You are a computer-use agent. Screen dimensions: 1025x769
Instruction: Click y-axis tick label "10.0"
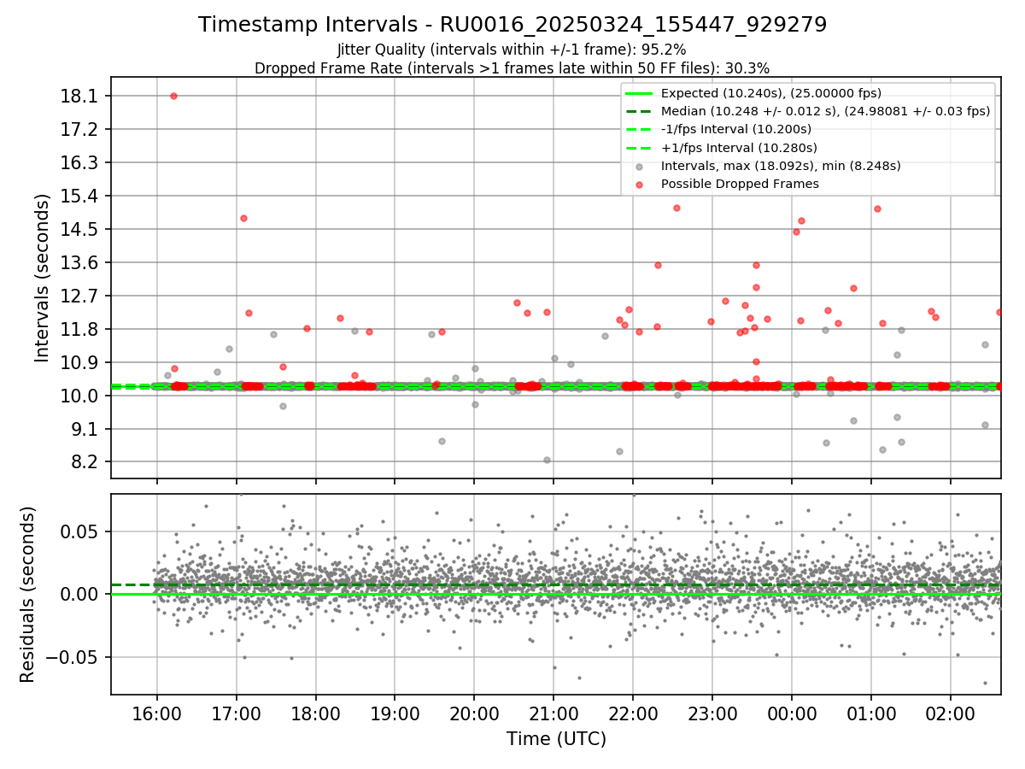[79, 396]
